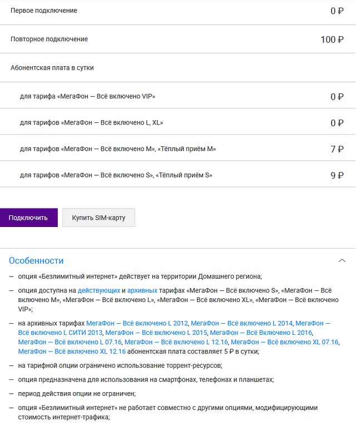Open МегаФон — Всё Включено L 2016 link
This screenshot has height=425, width=356.
(x=261, y=333)
